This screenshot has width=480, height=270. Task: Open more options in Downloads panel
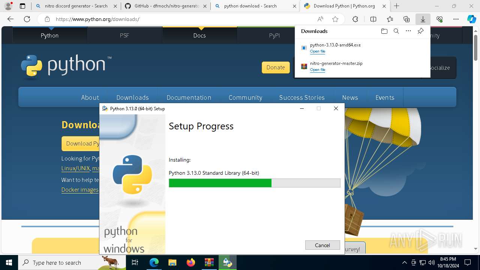pos(408,31)
